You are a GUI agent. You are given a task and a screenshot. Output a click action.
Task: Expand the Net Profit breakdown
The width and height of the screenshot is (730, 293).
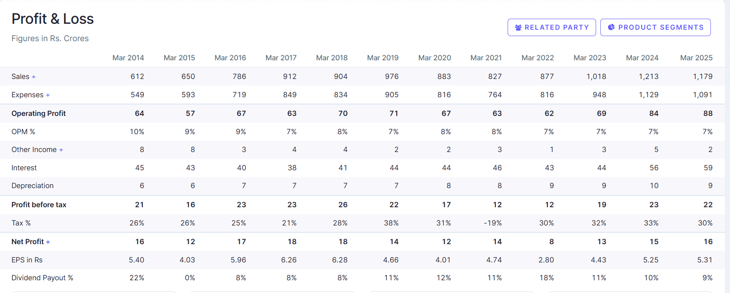point(48,241)
